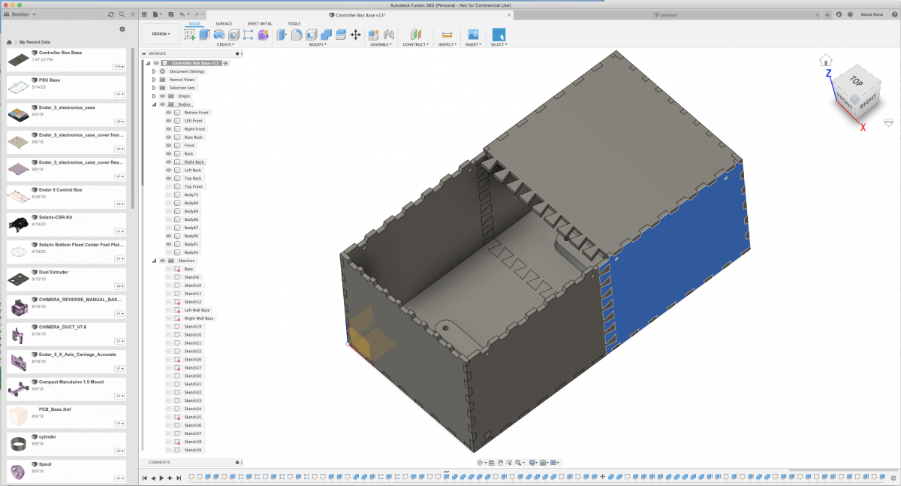
Task: Click the Select tool icon
Action: (x=499, y=35)
